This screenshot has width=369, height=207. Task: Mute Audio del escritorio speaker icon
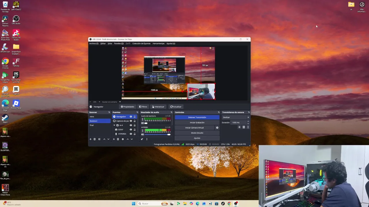coord(142,123)
